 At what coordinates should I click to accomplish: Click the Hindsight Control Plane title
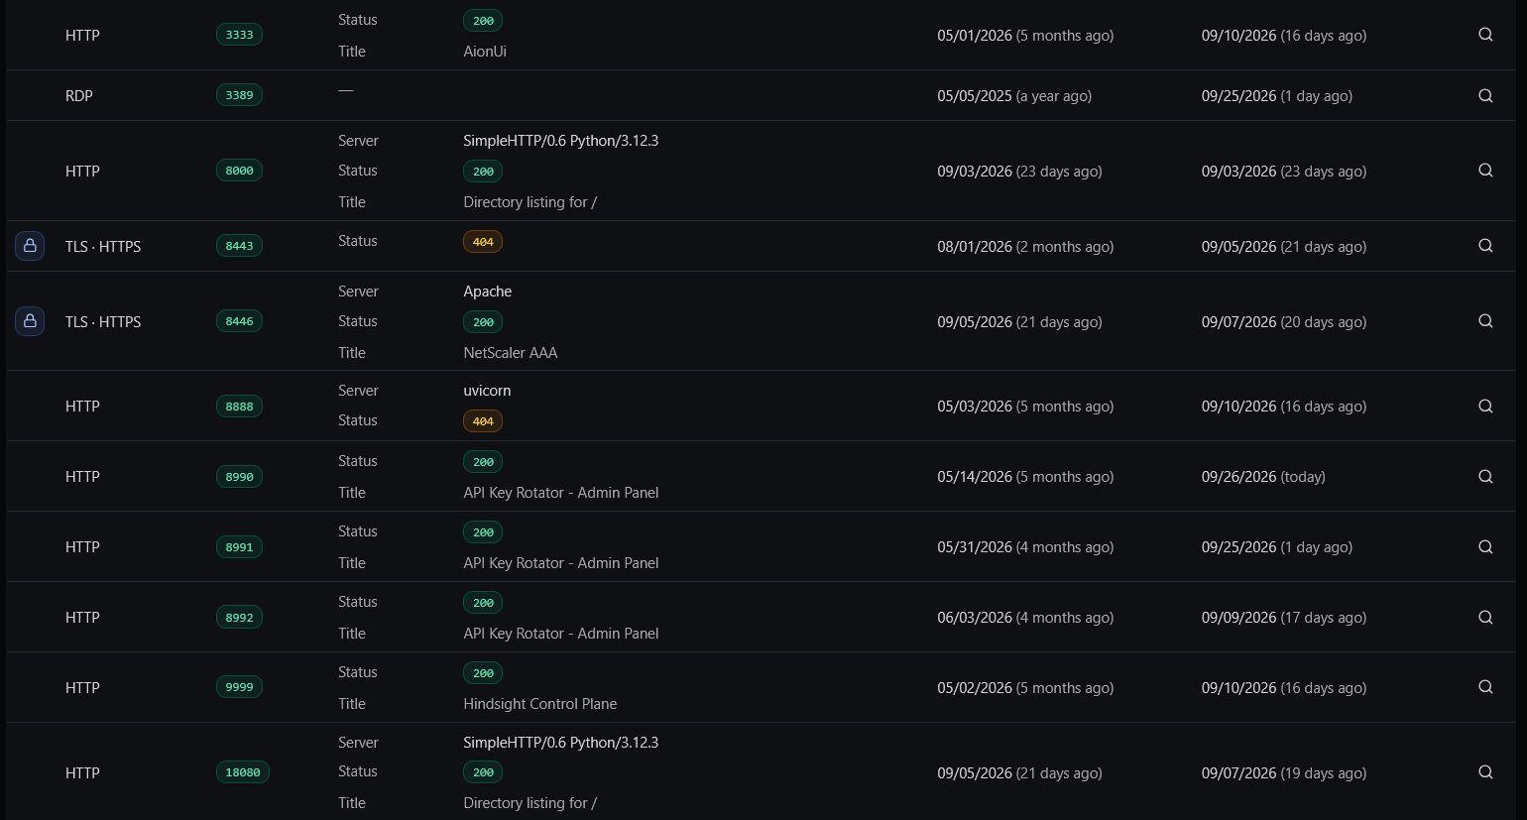(x=540, y=704)
